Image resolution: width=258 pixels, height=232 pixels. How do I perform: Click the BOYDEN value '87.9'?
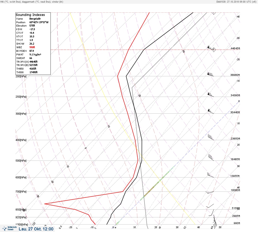coord(32,51)
